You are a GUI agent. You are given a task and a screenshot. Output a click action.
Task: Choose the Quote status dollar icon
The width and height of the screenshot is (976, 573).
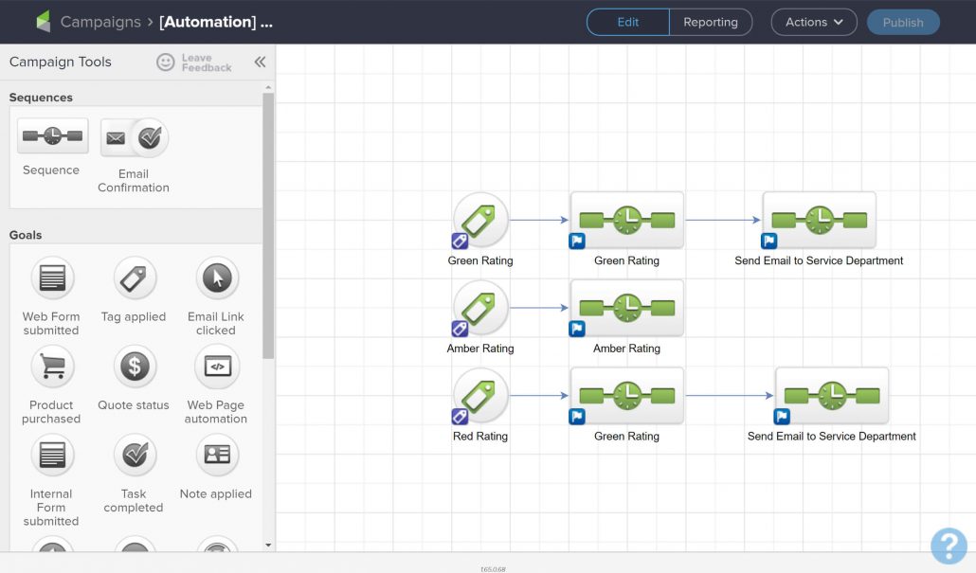point(135,367)
